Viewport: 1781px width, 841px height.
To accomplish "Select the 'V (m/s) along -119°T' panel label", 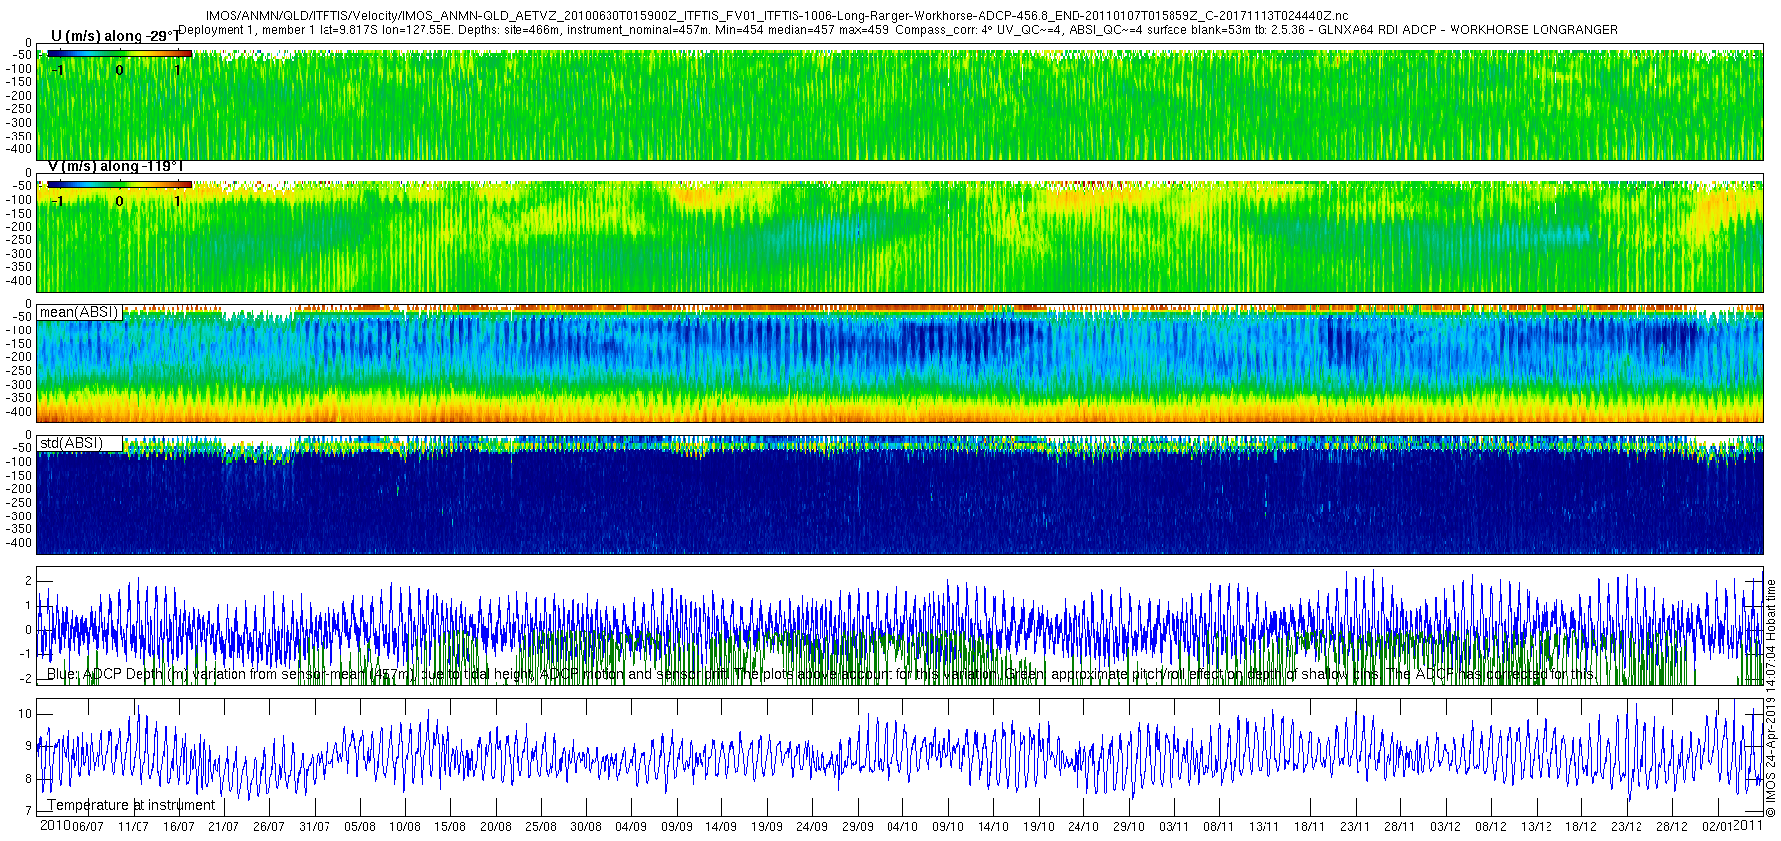I will pos(116,166).
